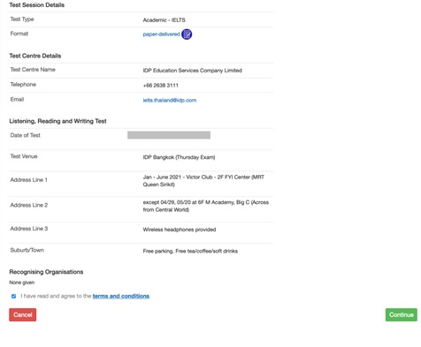421x347 pixels.
Task: Click the Address Line 2 M Academy text
Action: coord(206,206)
